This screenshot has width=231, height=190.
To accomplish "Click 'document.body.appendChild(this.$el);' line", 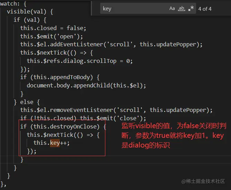I will tap(86, 85).
